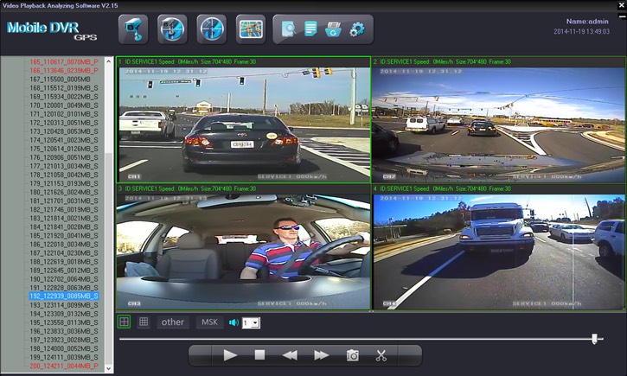Take a snapshot with the camera icon
The image size is (627, 376).
click(353, 355)
